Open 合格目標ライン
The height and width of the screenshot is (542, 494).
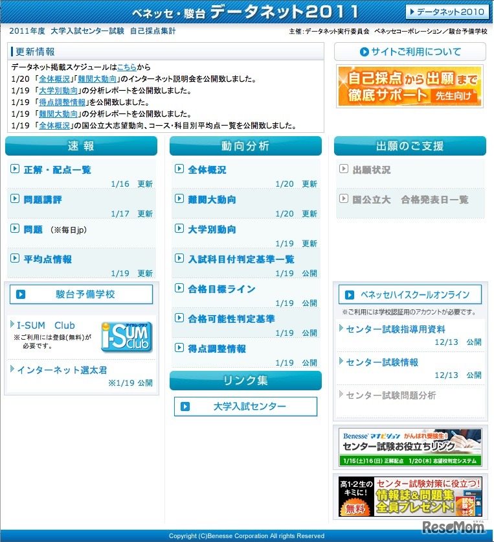pyautogui.click(x=221, y=289)
